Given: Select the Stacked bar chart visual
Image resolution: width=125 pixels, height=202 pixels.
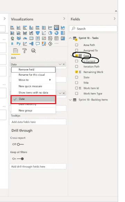Looking at the screenshot, I should [x=12, y=27].
